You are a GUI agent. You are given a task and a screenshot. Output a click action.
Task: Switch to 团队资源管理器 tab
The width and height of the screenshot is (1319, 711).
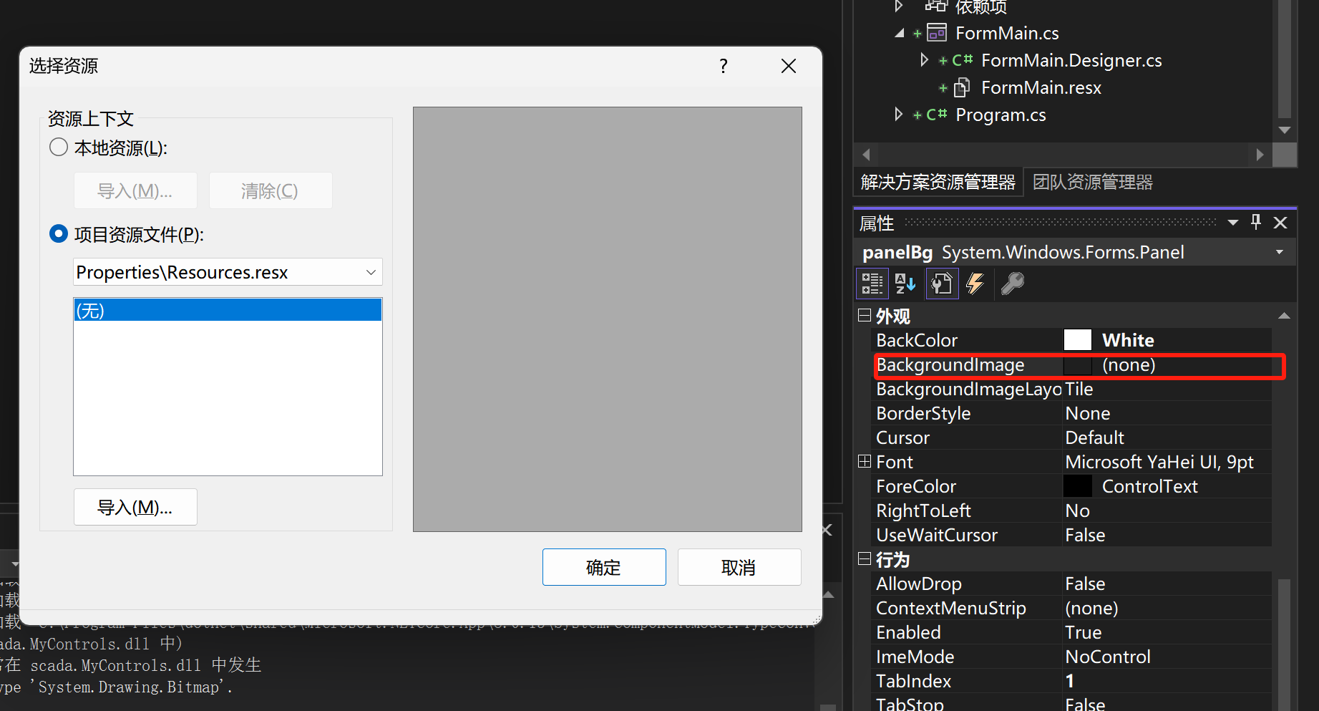click(1093, 182)
